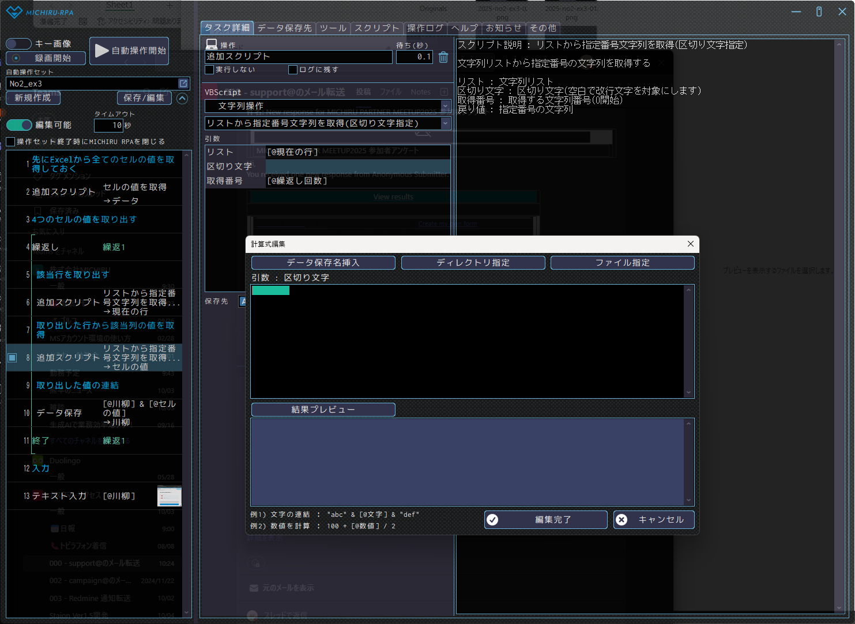Click the 編集完了 button

click(x=545, y=520)
